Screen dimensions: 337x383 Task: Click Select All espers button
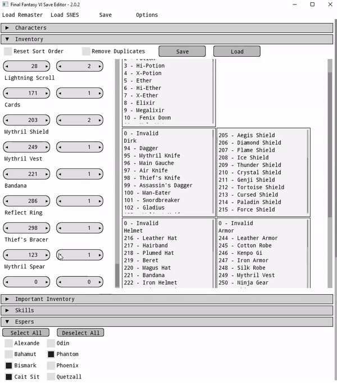tap(26, 332)
